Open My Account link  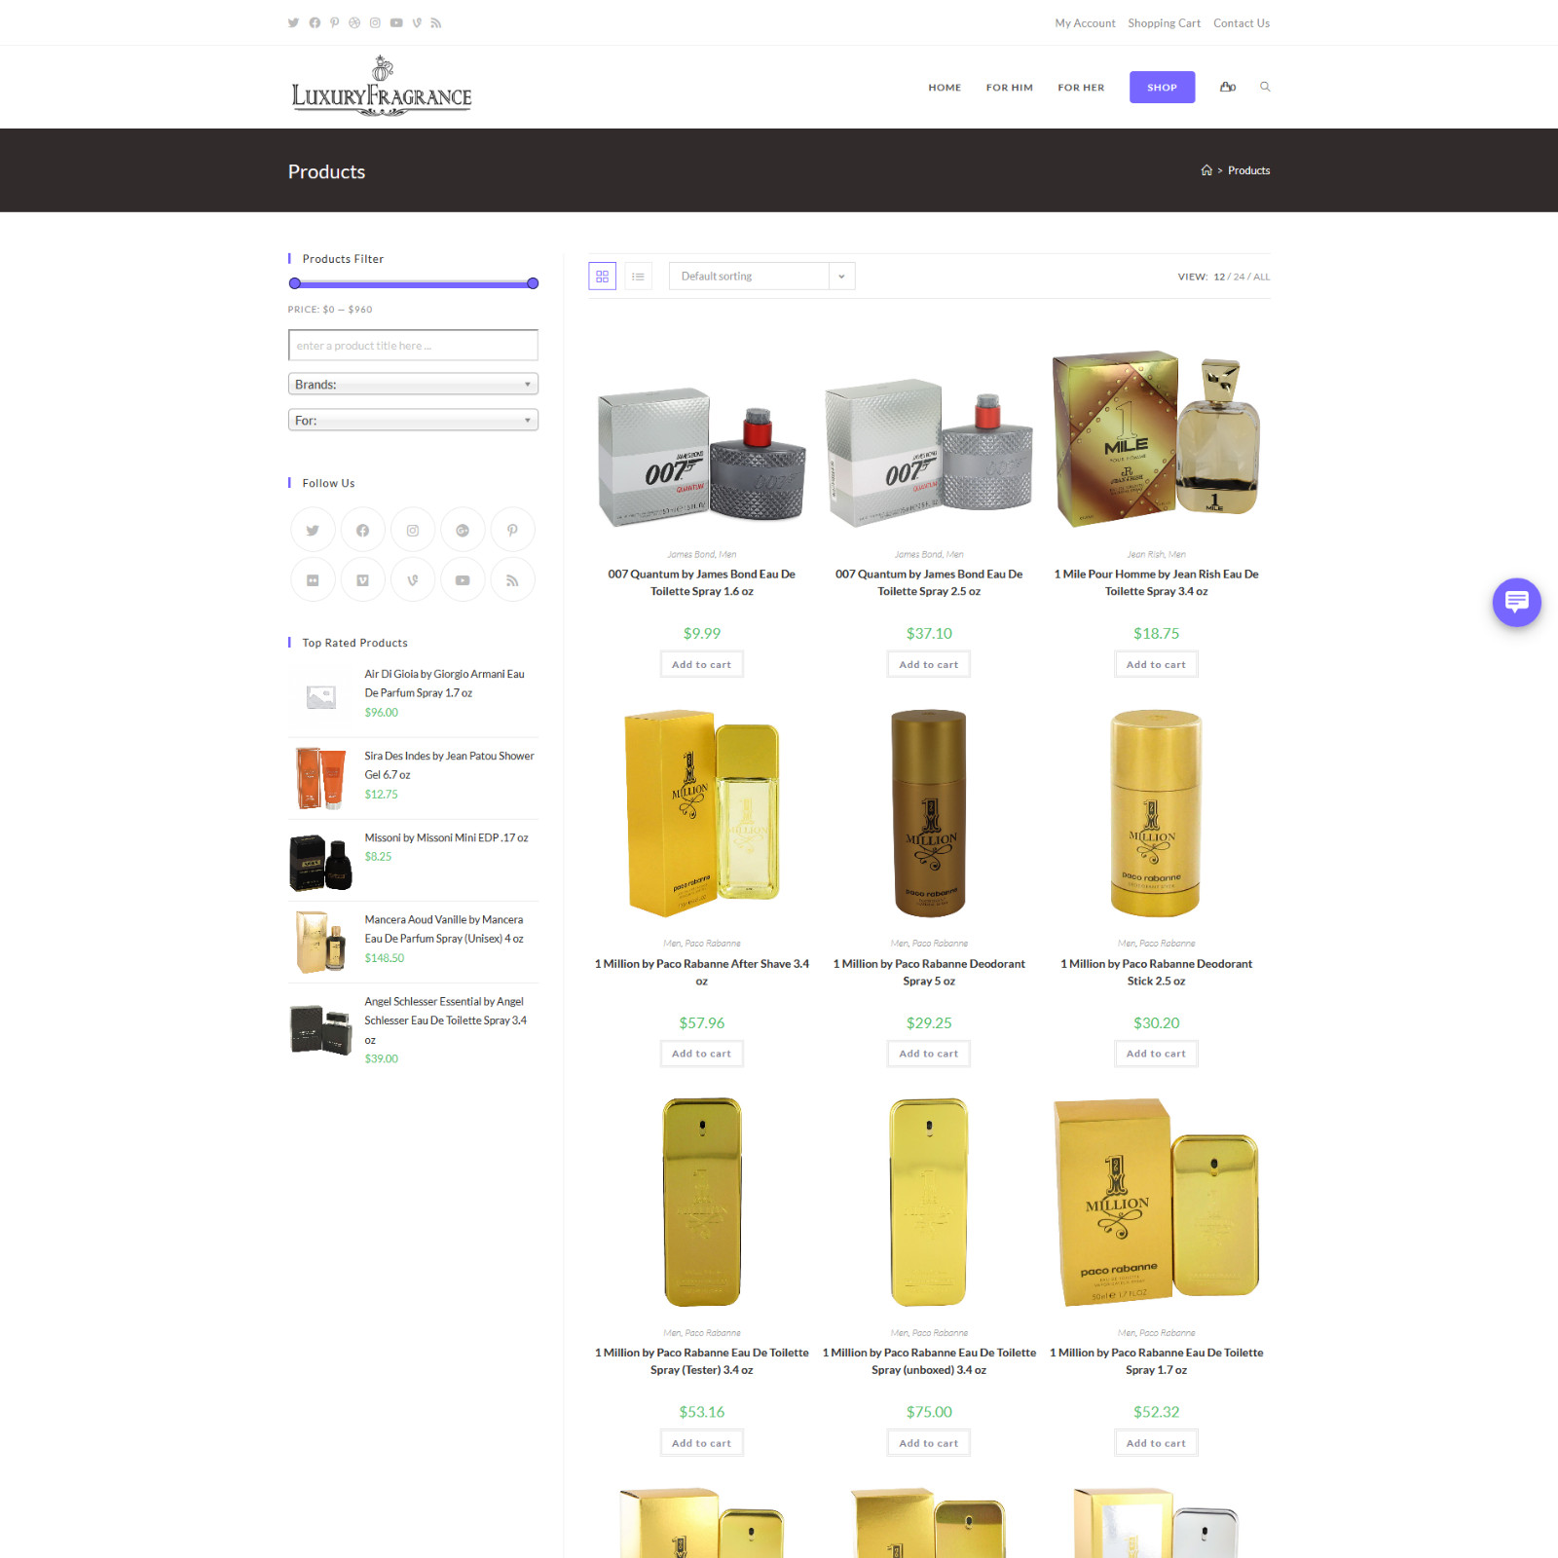(x=1085, y=23)
